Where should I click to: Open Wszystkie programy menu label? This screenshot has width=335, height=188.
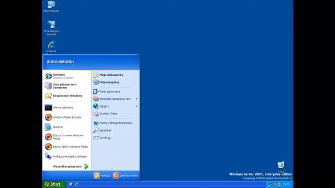point(68,167)
